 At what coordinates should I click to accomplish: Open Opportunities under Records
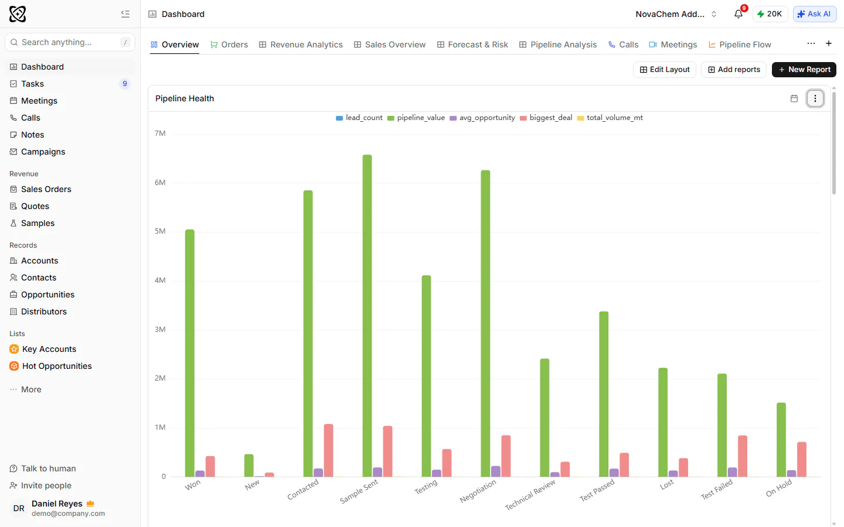tap(70, 295)
